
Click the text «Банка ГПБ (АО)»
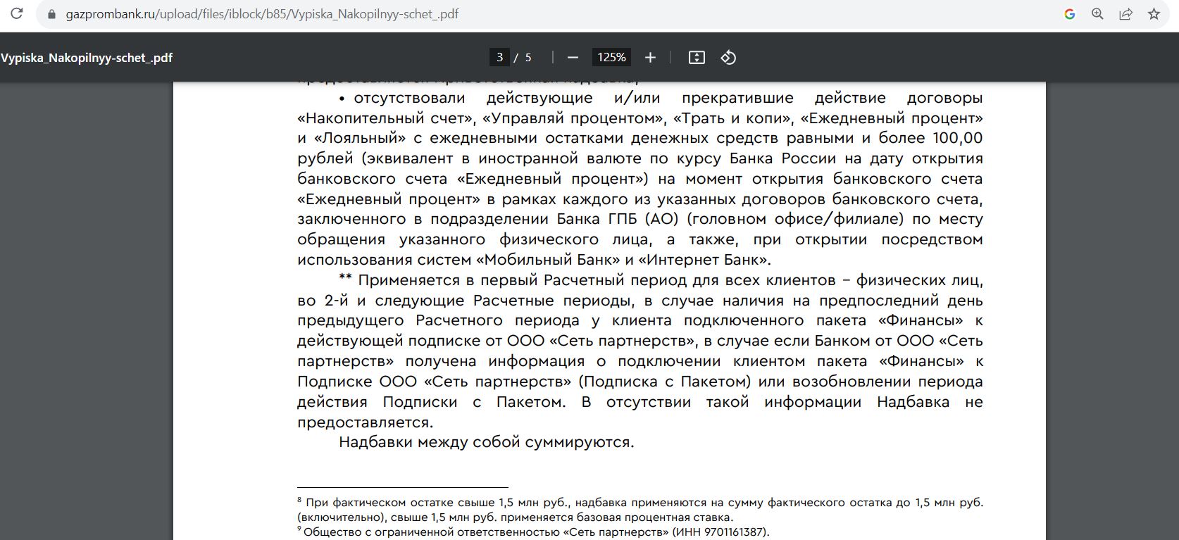click(618, 219)
